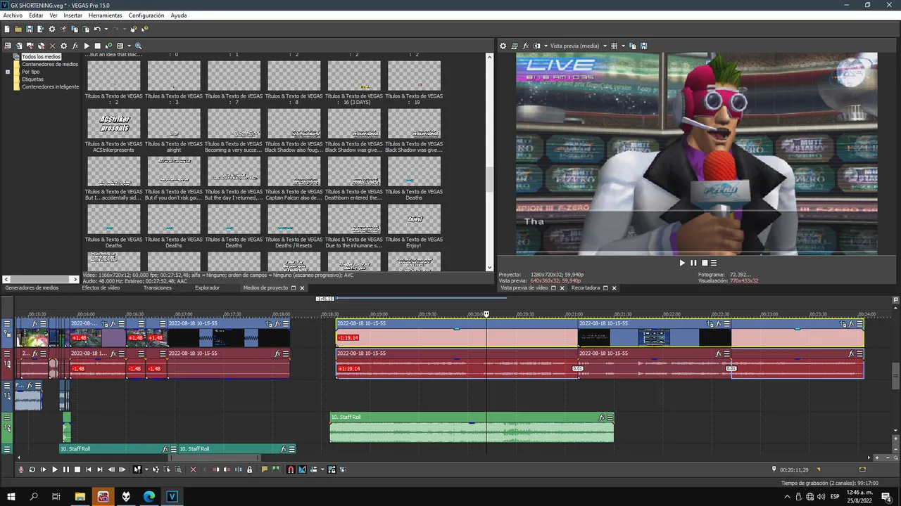Save the project with the floppy icon
The width and height of the screenshot is (901, 506).
click(x=30, y=29)
